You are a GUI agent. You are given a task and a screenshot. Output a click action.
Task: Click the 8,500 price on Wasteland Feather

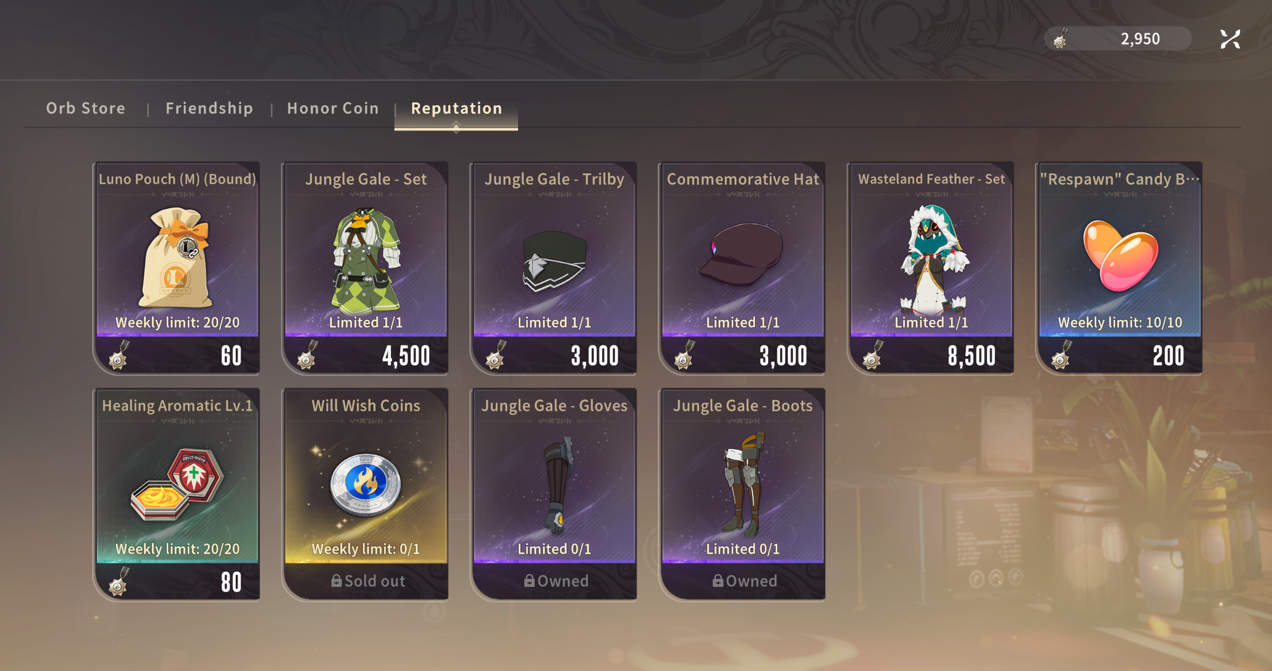(971, 356)
